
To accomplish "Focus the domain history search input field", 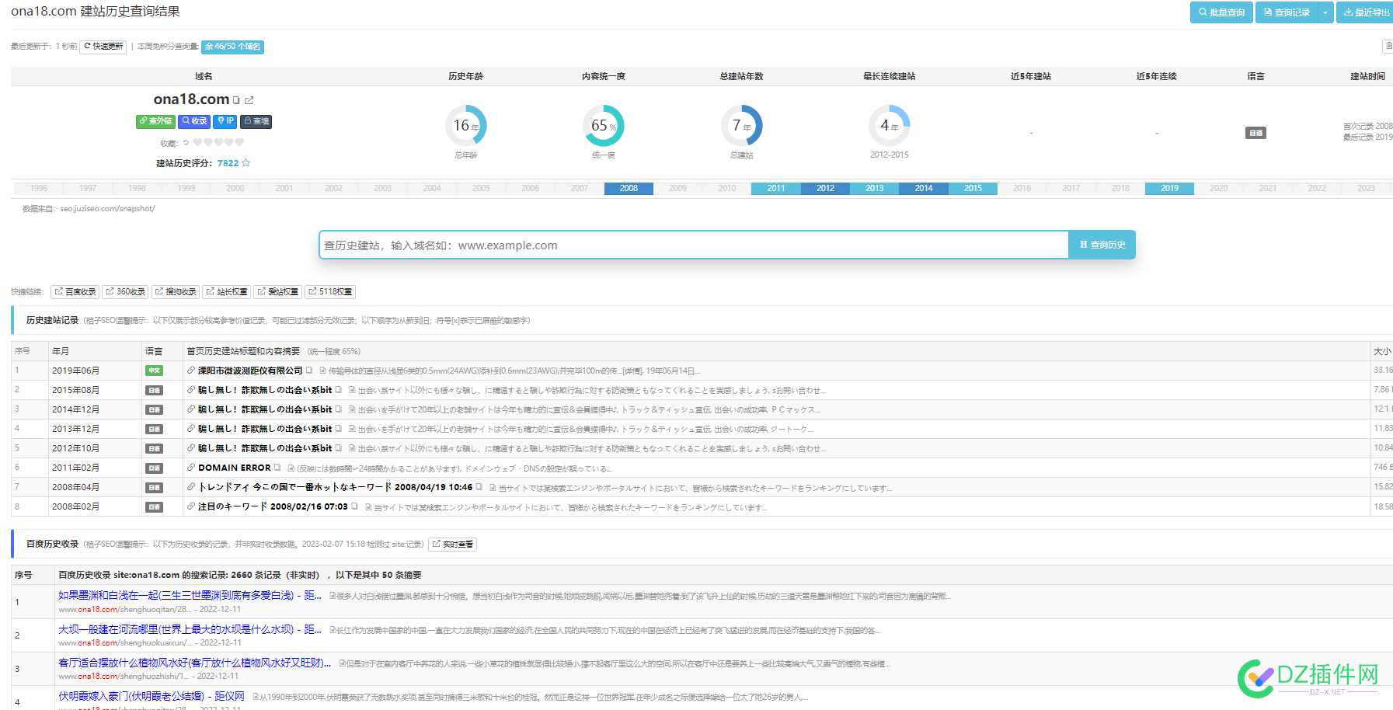I will 694,245.
